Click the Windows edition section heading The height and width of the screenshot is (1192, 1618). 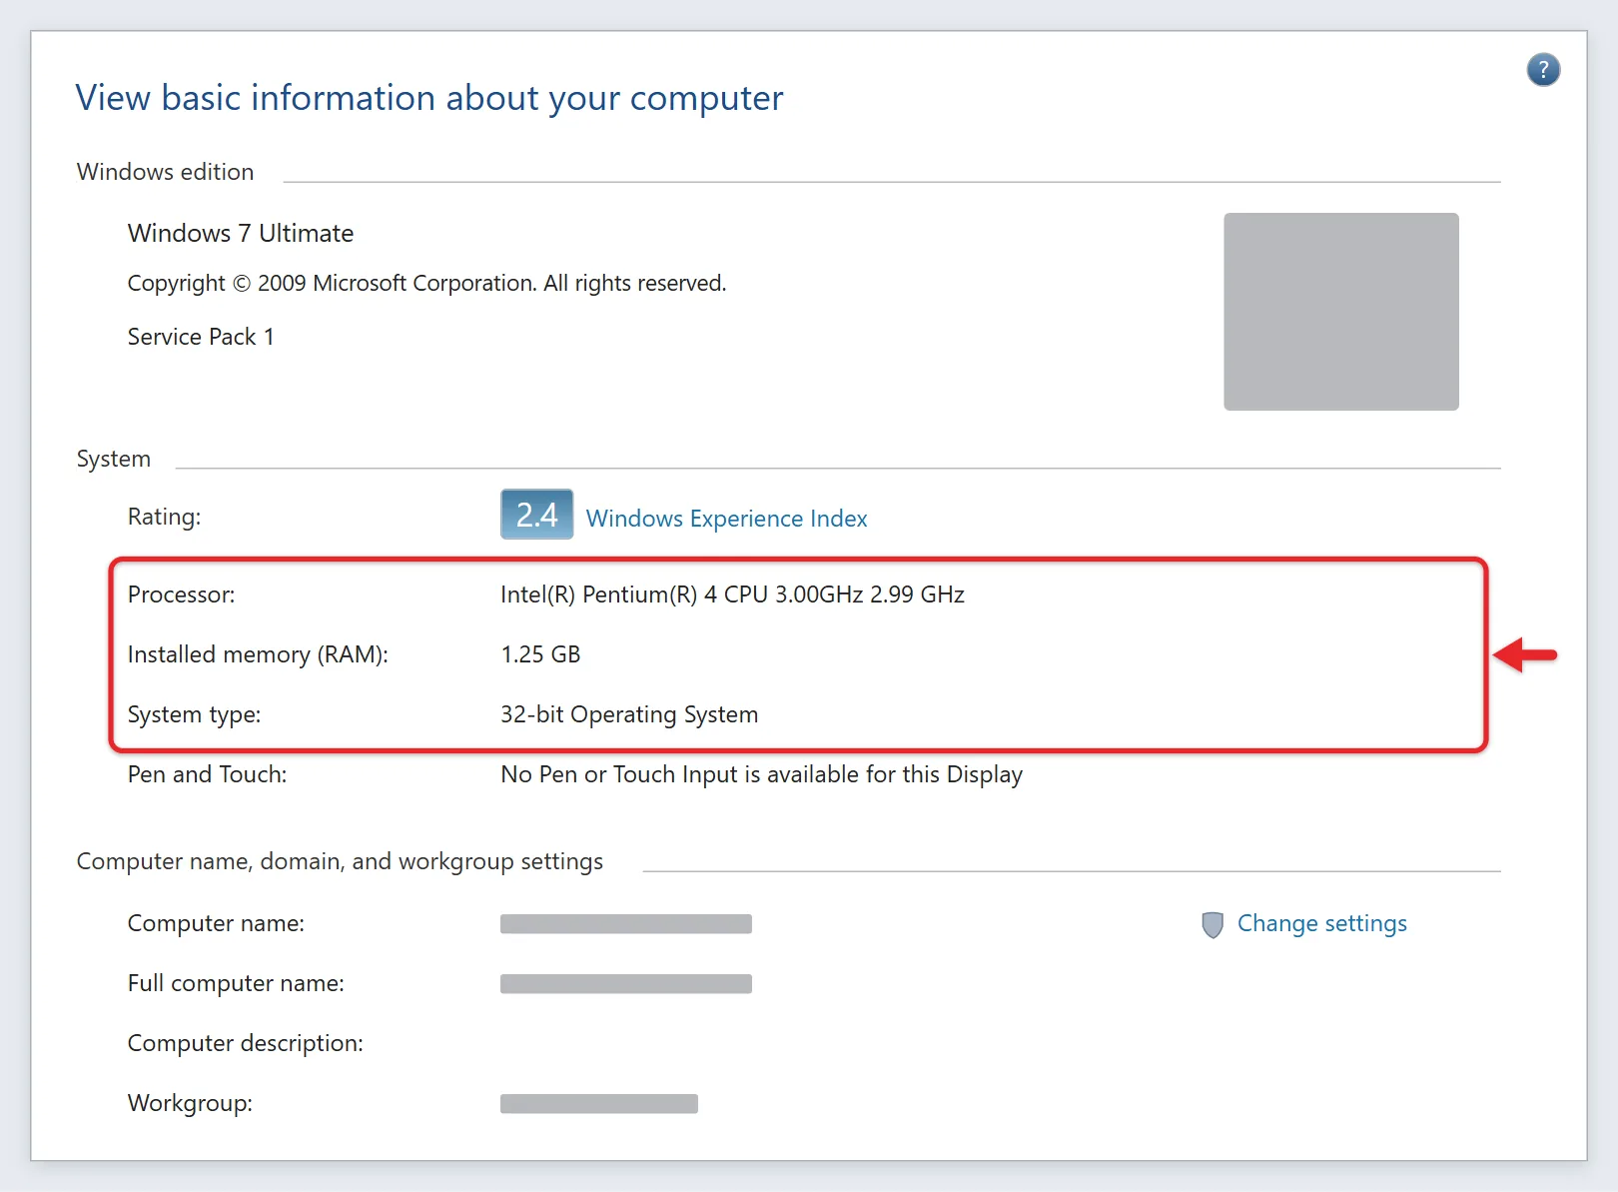coord(165,172)
